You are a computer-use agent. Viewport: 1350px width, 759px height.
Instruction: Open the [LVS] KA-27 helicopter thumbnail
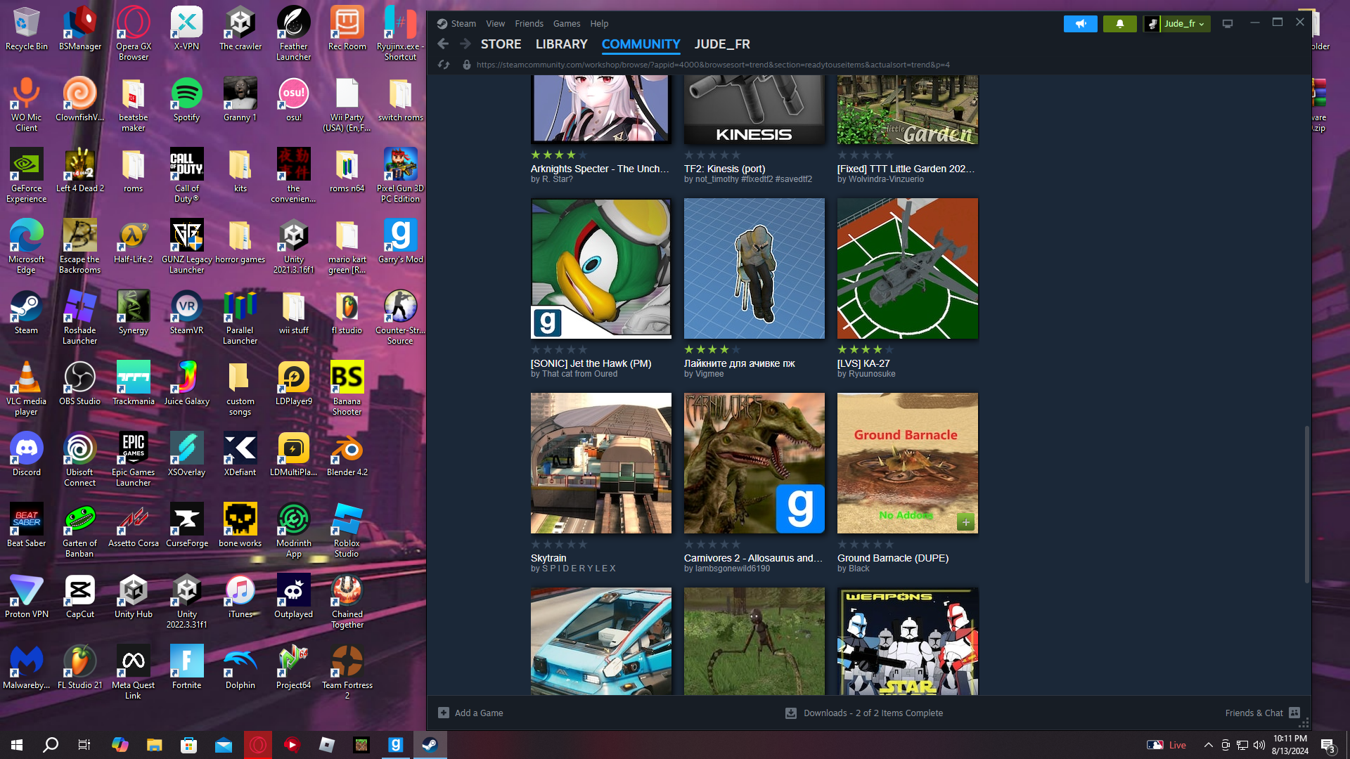907,268
